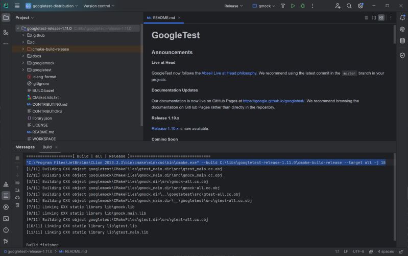Print build output printer icon

click(x=17, y=197)
